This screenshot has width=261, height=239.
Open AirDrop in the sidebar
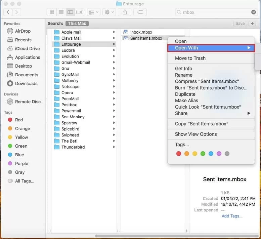click(x=23, y=31)
